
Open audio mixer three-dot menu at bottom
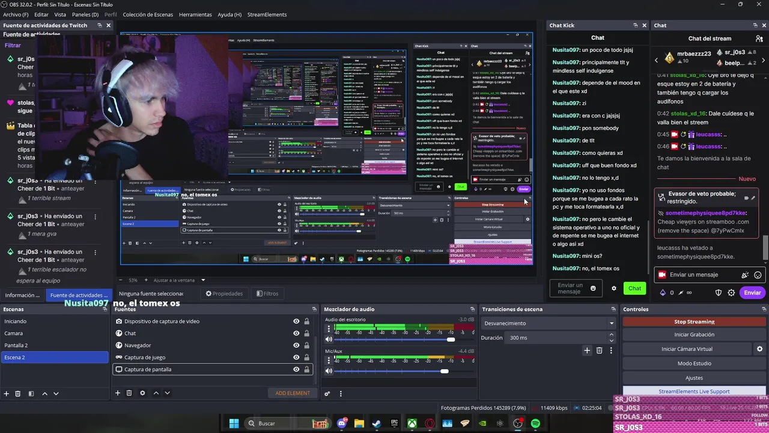coord(341,394)
